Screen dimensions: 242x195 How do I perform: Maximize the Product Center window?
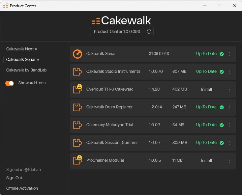(x=220, y=6)
